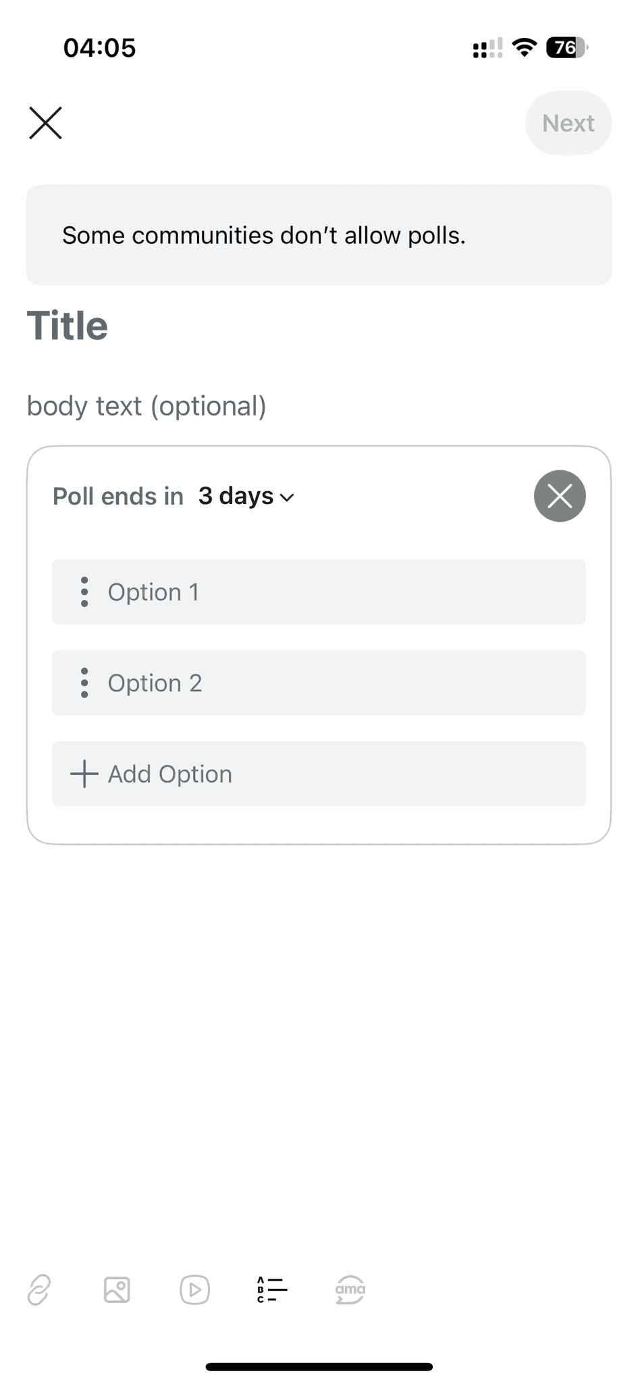
Task: Tap the Option 2 drag handle dots
Action: pos(84,683)
